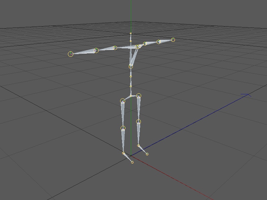Select the pelvis root joint where the hips branch
Screen dimensions: 267x200
tap(131, 96)
